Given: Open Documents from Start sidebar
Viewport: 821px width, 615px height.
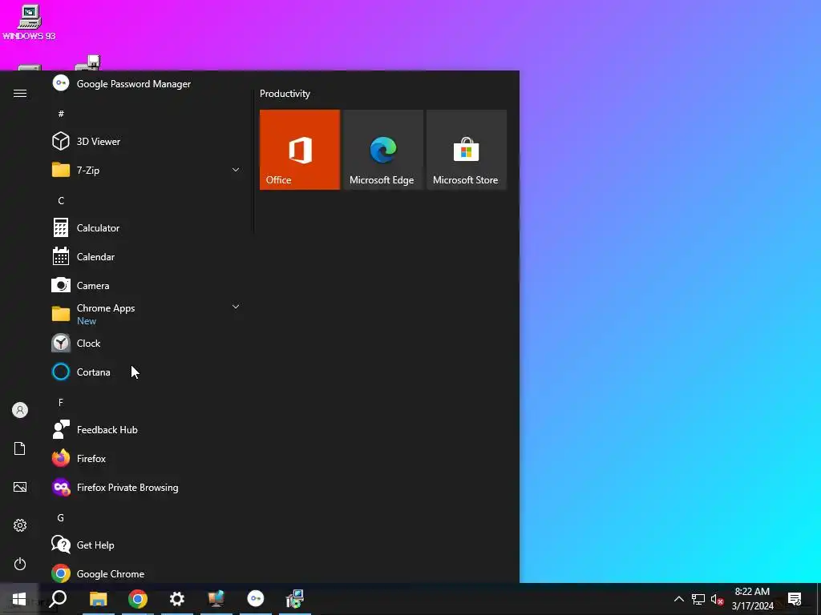Looking at the screenshot, I should pos(20,448).
